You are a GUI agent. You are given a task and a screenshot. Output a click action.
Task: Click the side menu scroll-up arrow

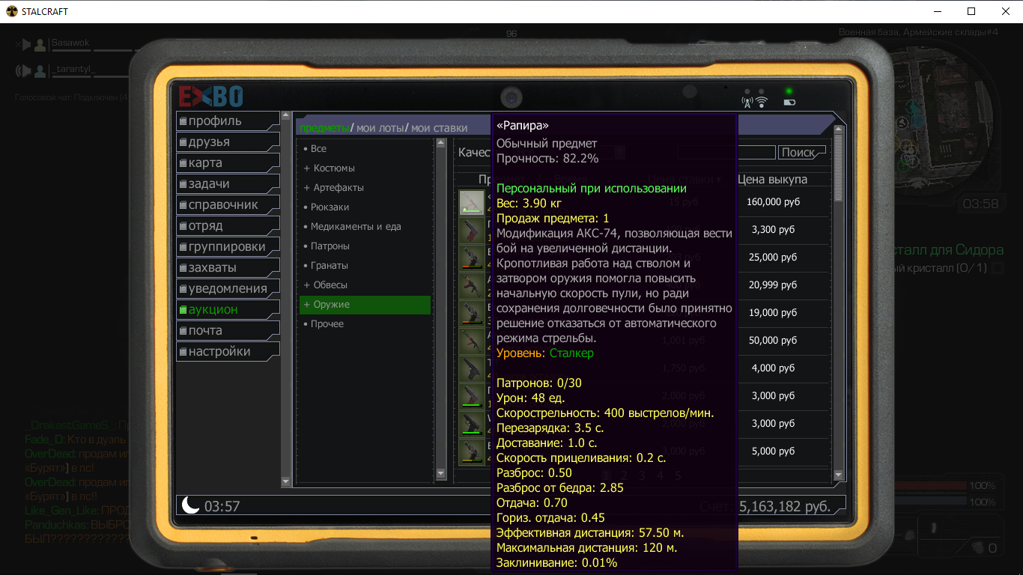[x=286, y=116]
